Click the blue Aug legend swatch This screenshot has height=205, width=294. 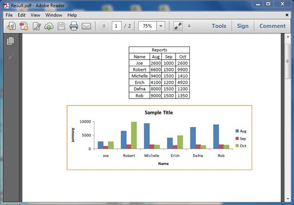pyautogui.click(x=237, y=131)
